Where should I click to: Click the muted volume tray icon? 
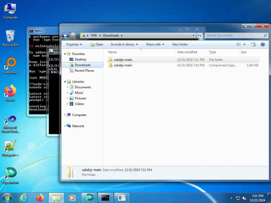tap(244, 198)
